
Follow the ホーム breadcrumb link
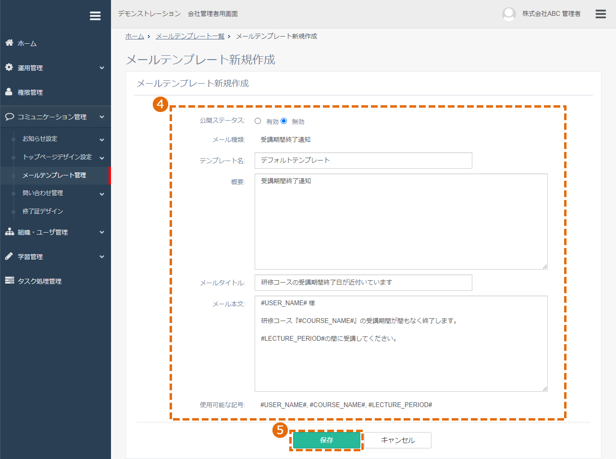click(135, 37)
